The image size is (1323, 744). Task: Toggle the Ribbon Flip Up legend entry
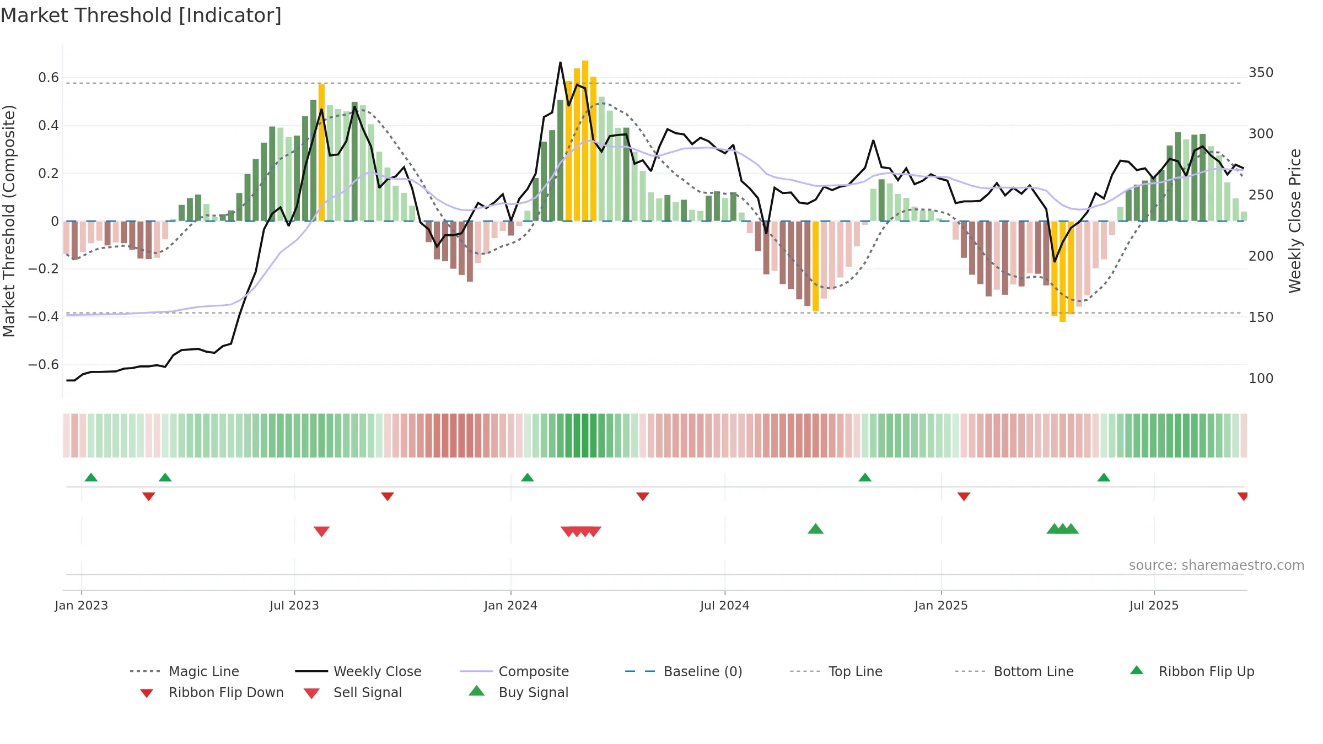(x=1192, y=671)
